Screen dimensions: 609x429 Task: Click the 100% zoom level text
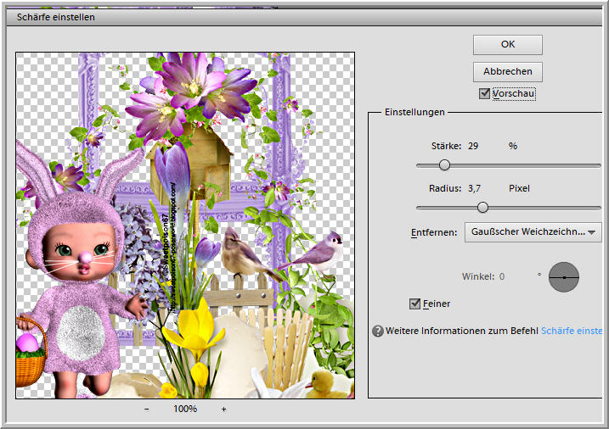[185, 409]
